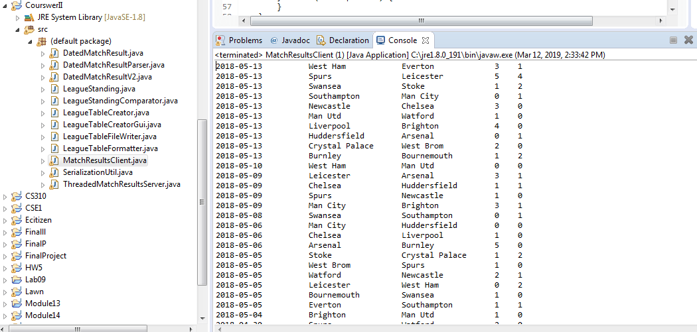
Task: Switch to the Javadoc tab
Action: coord(291,40)
